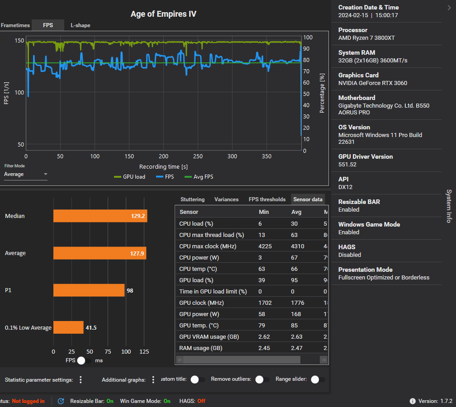Toggle the GPU load legend entry
Viewport: 456px width, 407px height.
[x=129, y=177]
